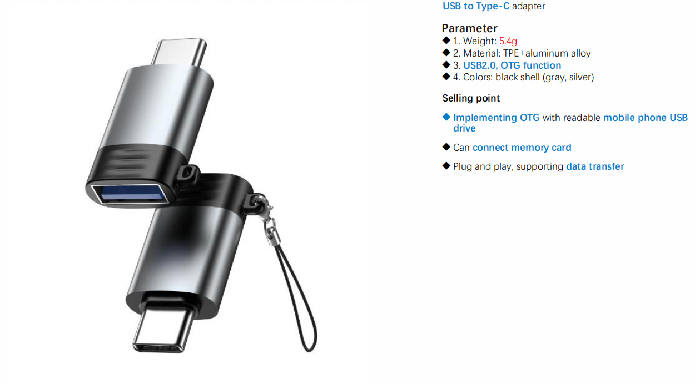Click the blue diamond beside Implementing OTG
This screenshot has height=384, width=695.
tap(446, 117)
